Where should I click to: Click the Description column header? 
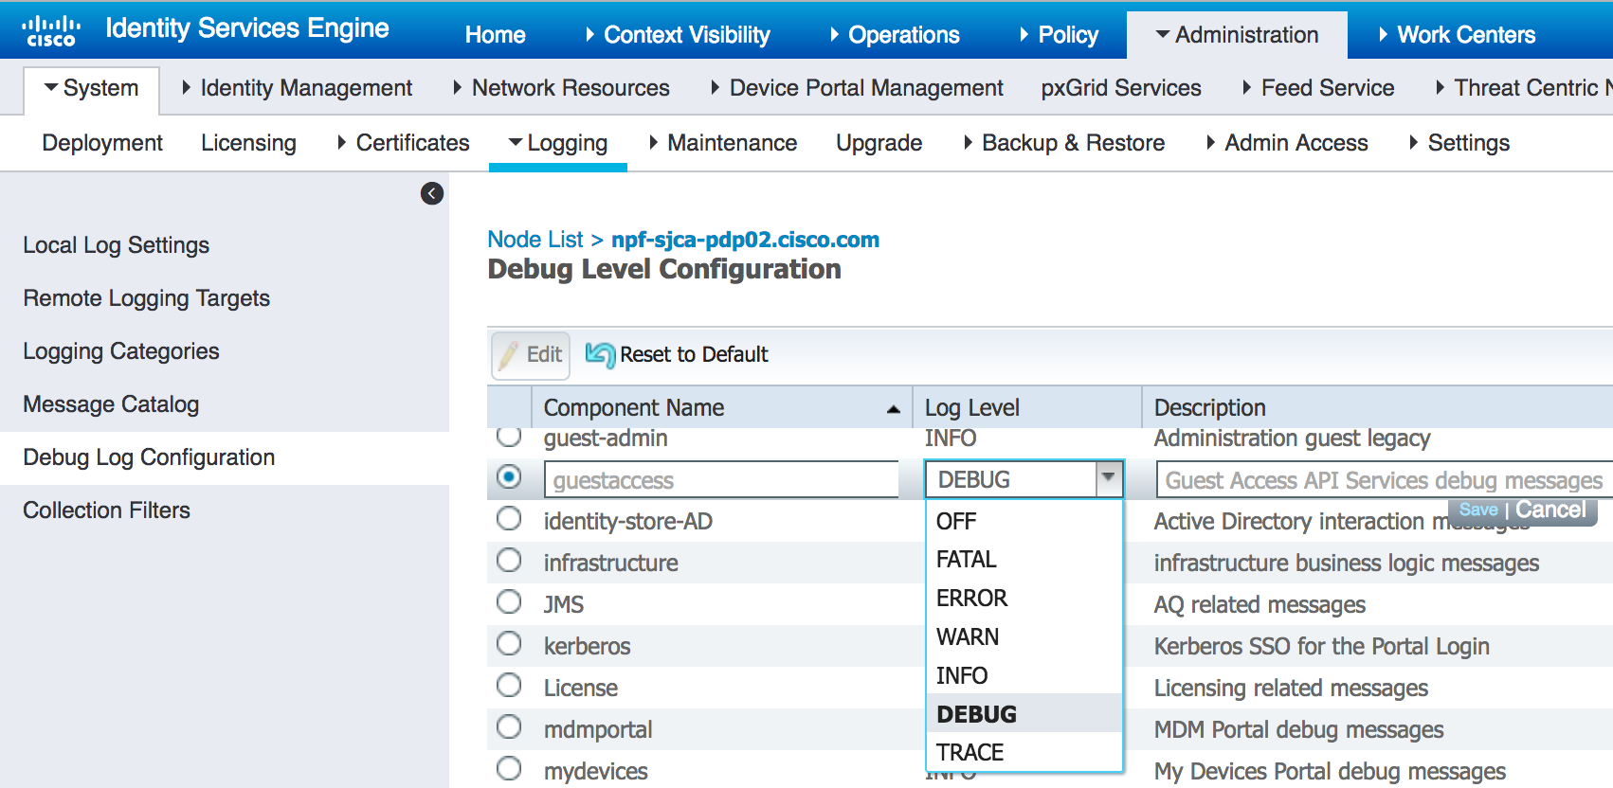point(1378,407)
